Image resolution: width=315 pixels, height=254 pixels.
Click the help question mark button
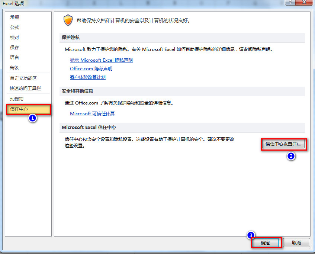pos(290,2)
